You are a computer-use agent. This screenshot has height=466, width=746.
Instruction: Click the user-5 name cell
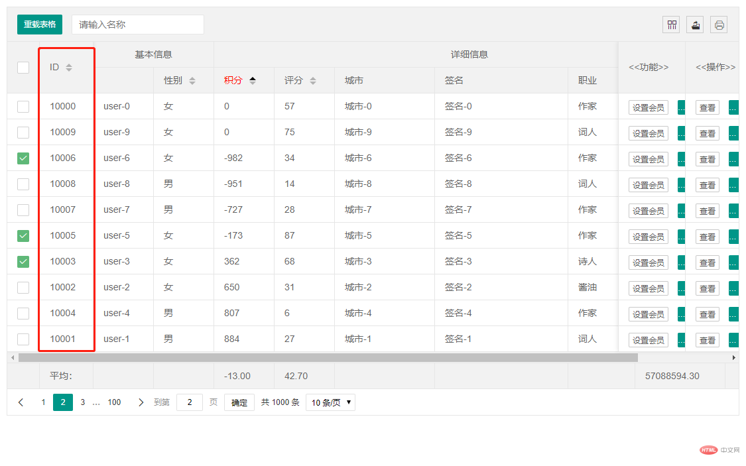coord(117,235)
